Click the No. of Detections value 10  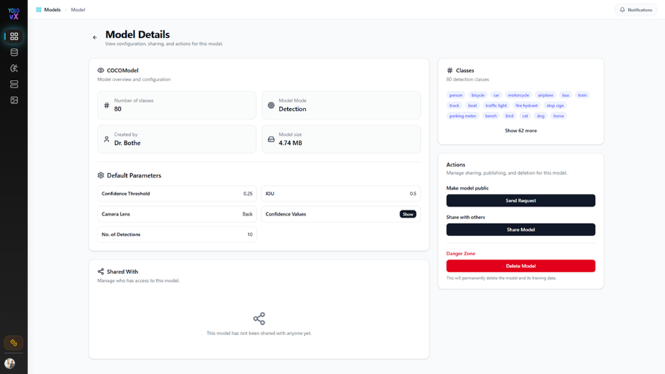[x=250, y=234]
